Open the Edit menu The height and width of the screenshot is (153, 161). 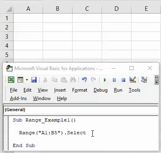coord(27,90)
